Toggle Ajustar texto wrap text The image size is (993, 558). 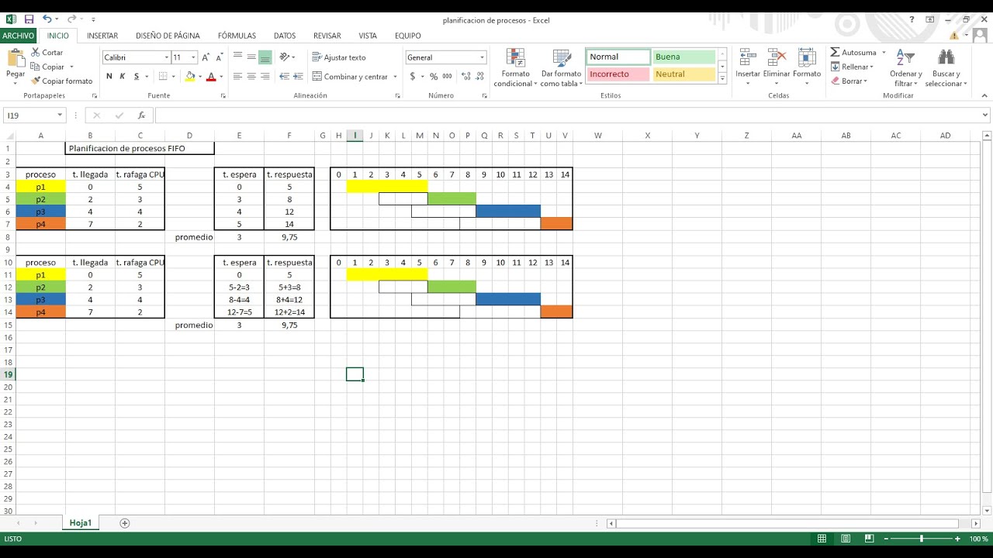339,57
